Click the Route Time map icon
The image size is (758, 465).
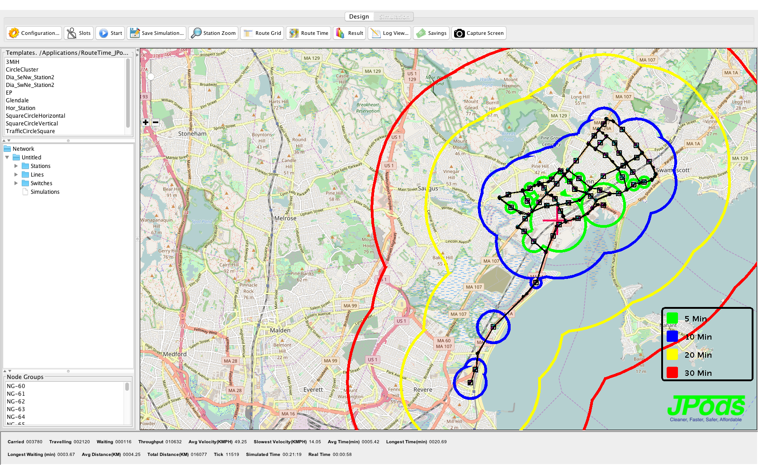pyautogui.click(x=294, y=33)
